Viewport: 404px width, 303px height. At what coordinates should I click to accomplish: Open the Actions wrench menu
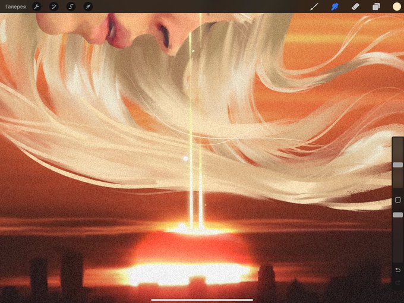[37, 7]
